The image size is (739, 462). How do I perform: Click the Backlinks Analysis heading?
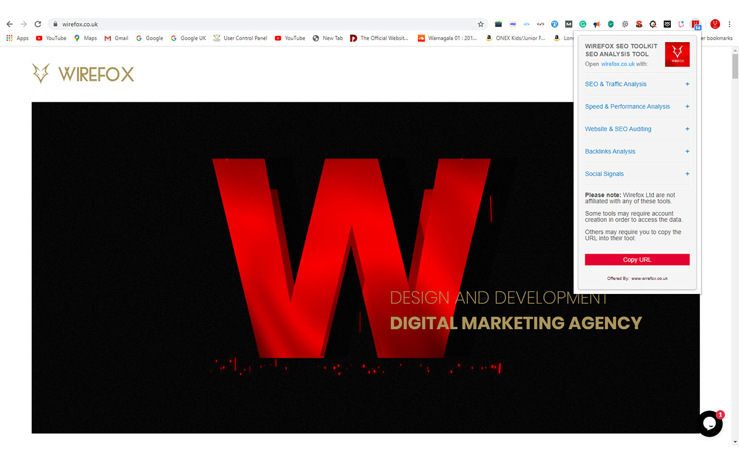pyautogui.click(x=610, y=151)
